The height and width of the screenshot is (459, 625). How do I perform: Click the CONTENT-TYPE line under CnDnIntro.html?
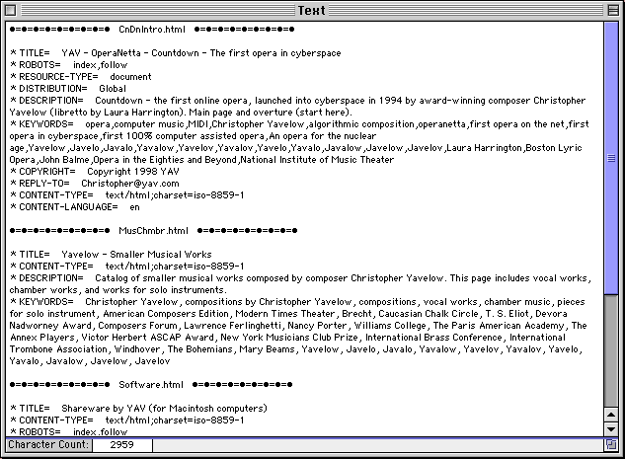tap(126, 194)
